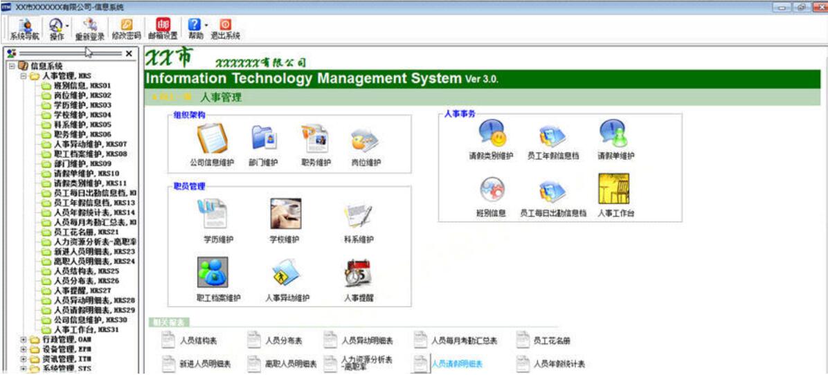Open the 新进人员明细表 report link

205,364
